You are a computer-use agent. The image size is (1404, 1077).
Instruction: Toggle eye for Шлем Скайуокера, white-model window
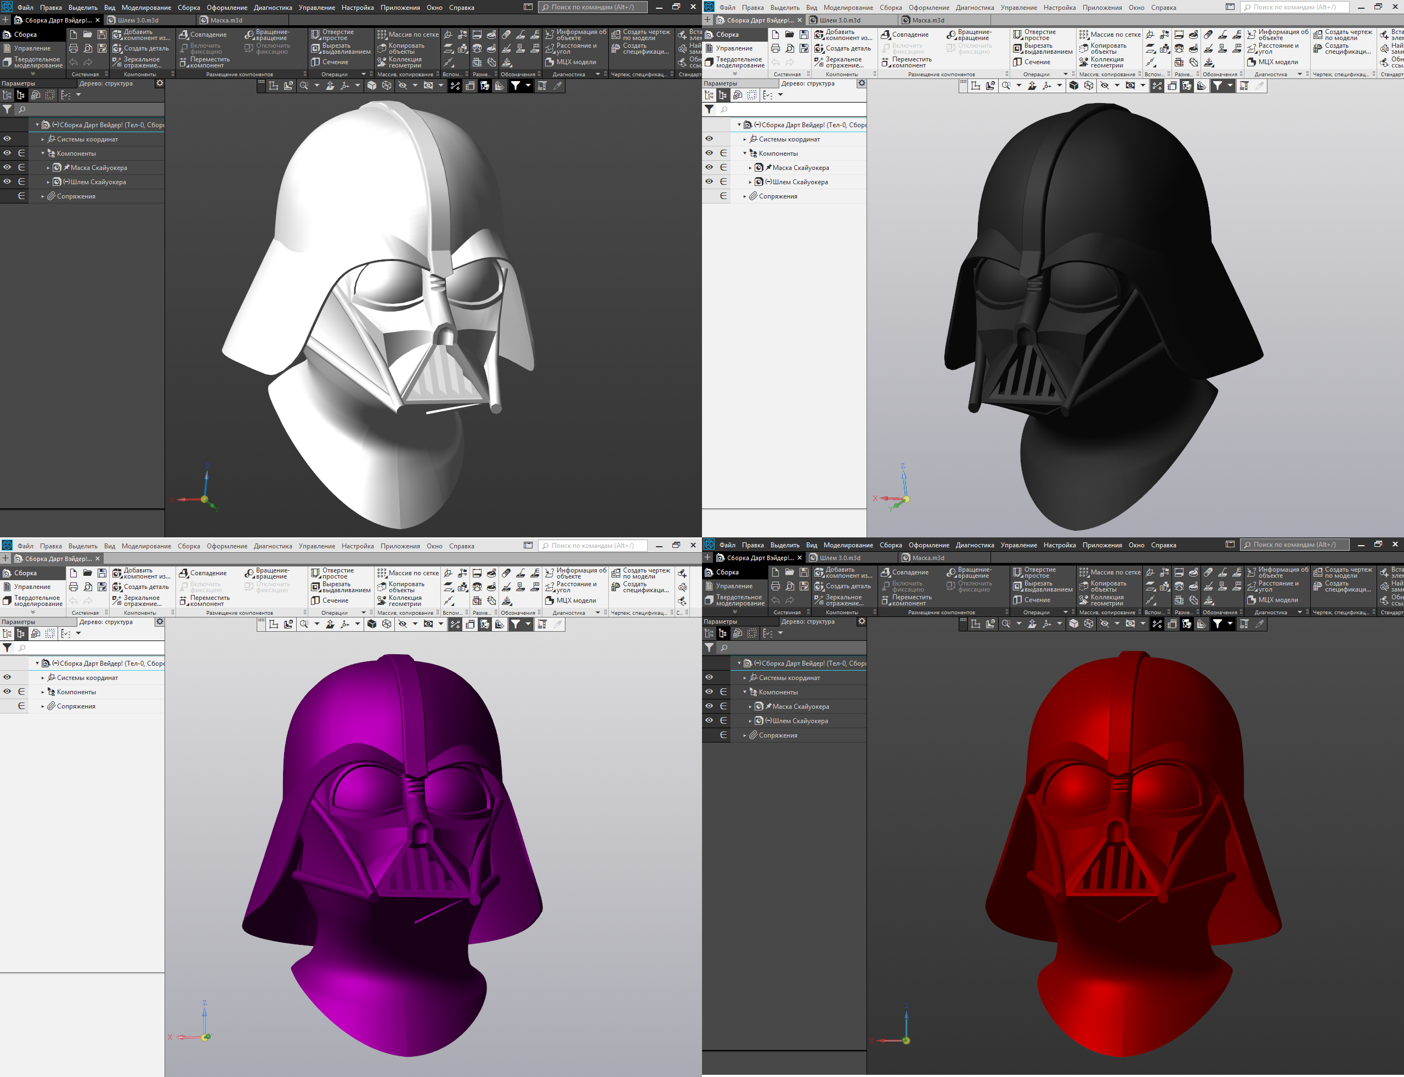7,182
